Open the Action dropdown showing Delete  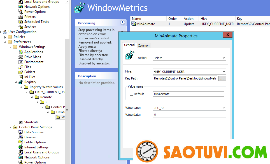tap(189, 58)
